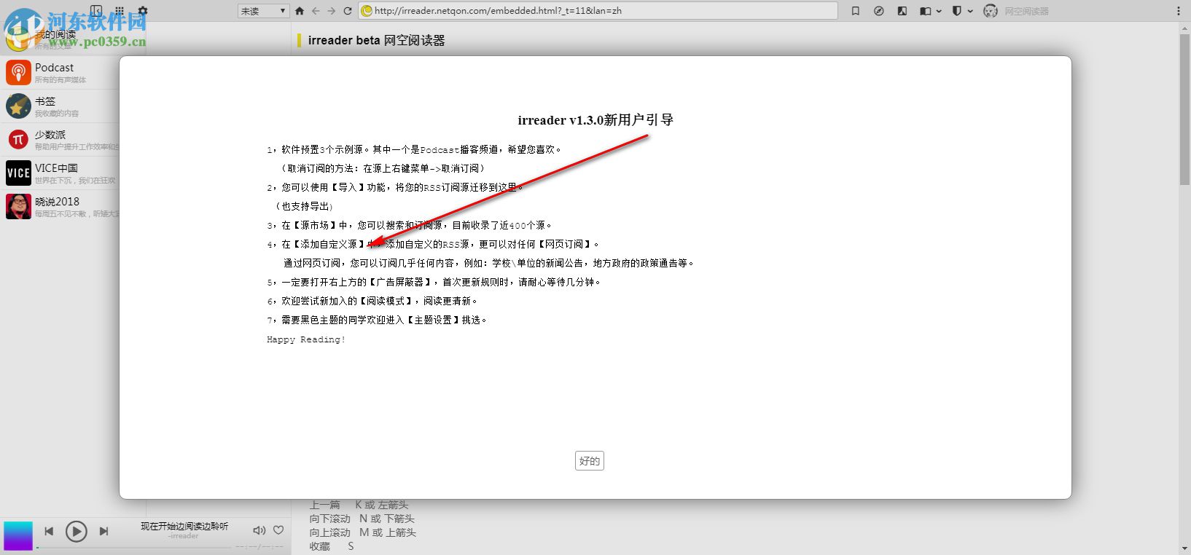Reload the current page
Image resolution: width=1191 pixels, height=555 pixels.
point(348,11)
